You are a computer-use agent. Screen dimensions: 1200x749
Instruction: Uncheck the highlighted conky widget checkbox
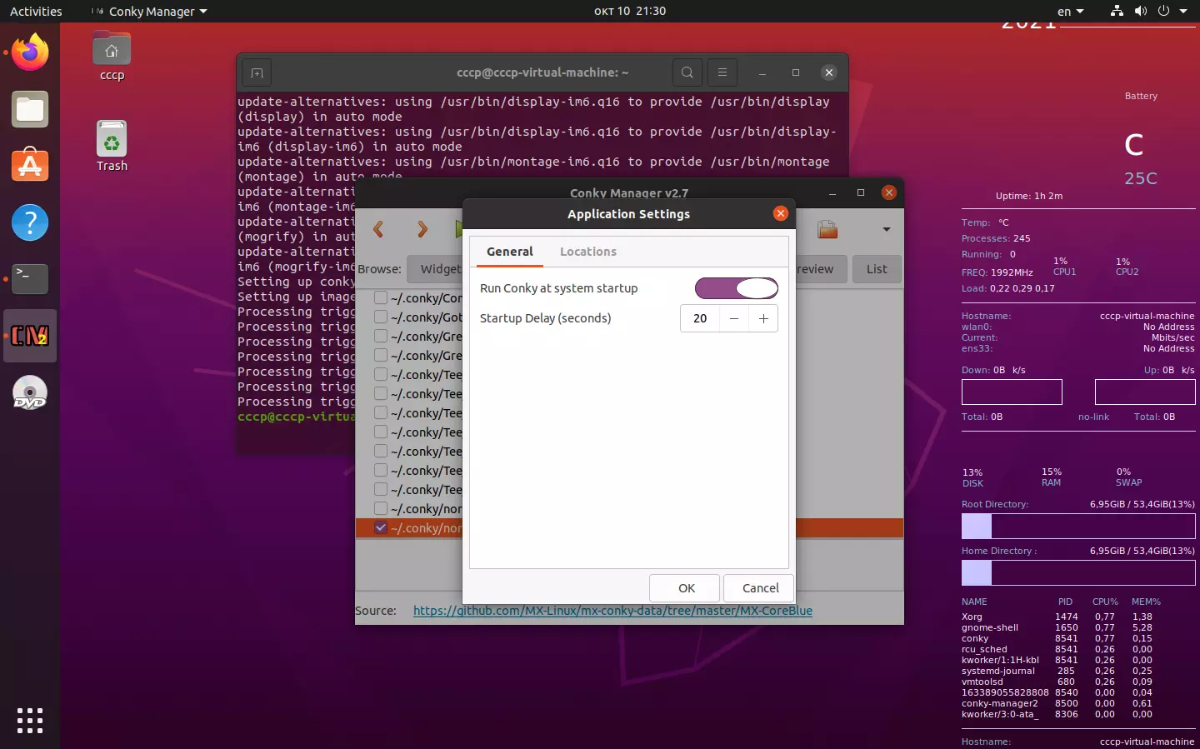pos(381,527)
